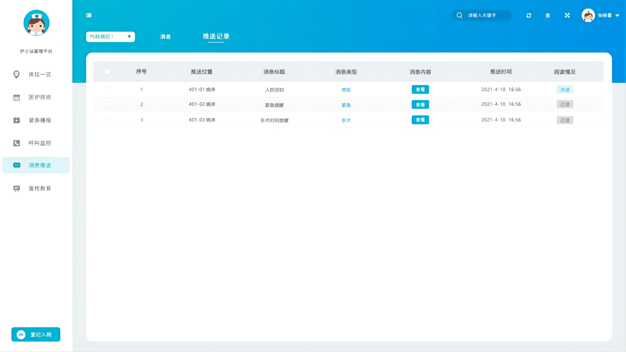Click the 消息标题 column header
Viewport: 626px width, 352px height.
pos(274,72)
